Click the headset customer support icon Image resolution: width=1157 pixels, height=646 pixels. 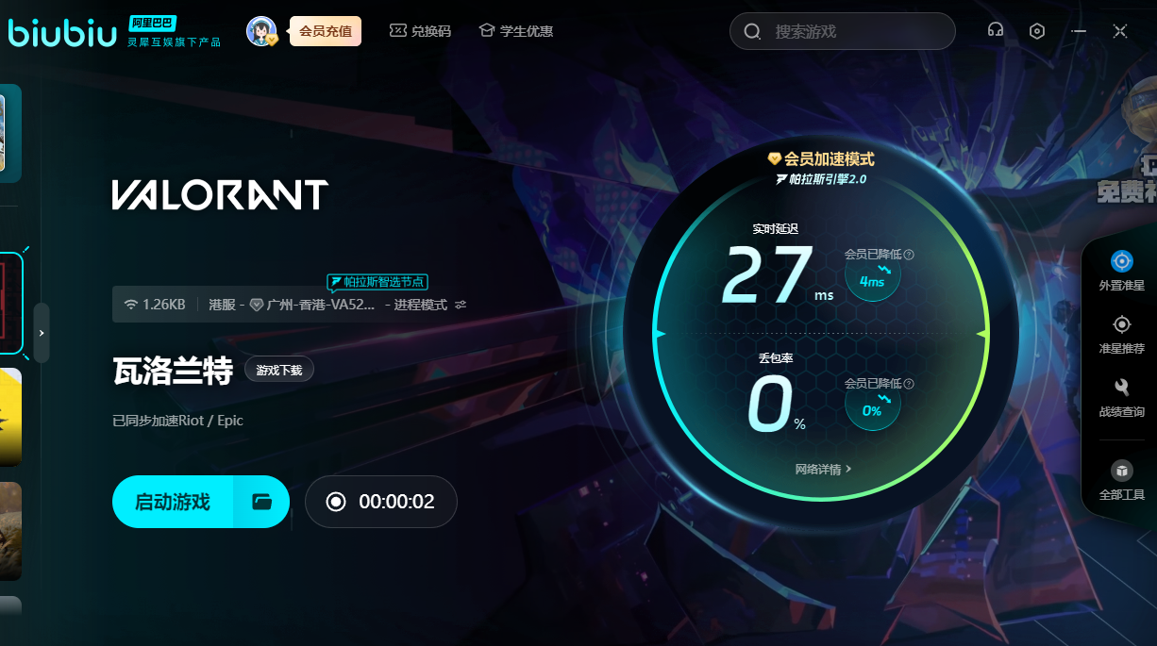(995, 30)
